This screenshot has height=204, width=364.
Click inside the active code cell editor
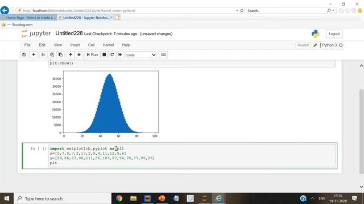pos(192,156)
